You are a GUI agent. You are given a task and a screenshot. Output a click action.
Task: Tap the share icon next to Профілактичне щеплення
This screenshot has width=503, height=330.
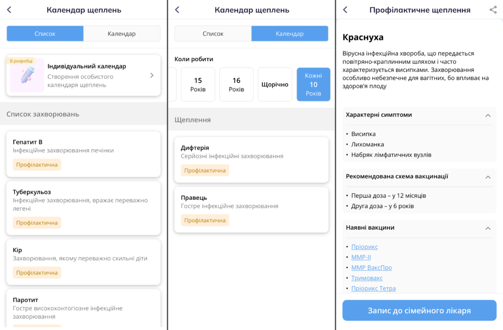pyautogui.click(x=494, y=9)
